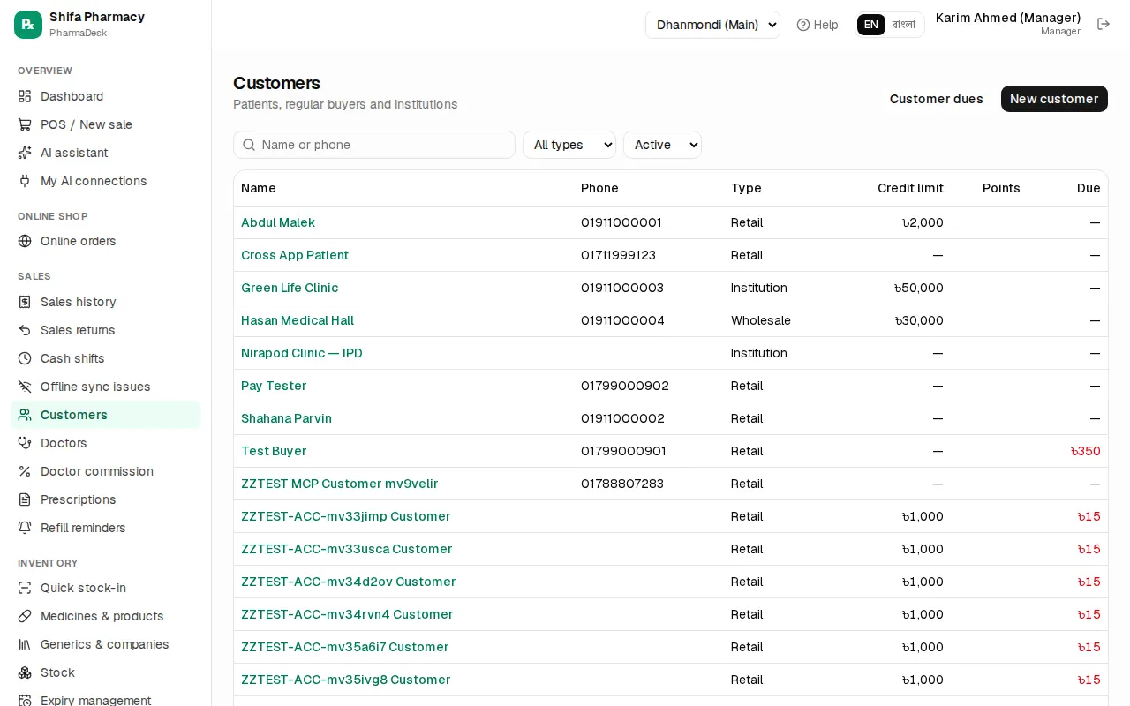Click the Sales history receipt icon
The image size is (1130, 706).
pos(25,302)
